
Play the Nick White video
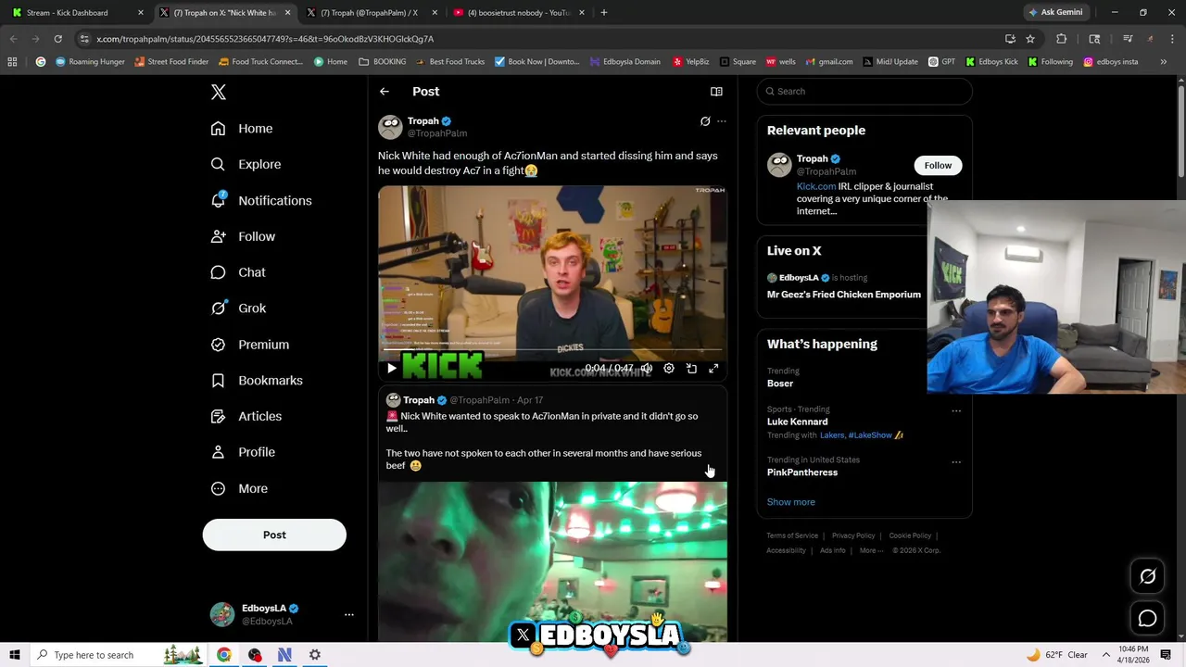point(391,369)
